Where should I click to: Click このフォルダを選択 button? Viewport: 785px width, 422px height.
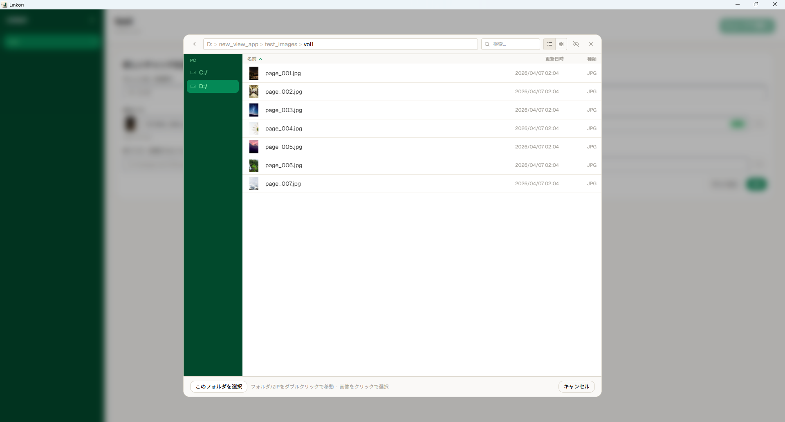click(x=218, y=386)
